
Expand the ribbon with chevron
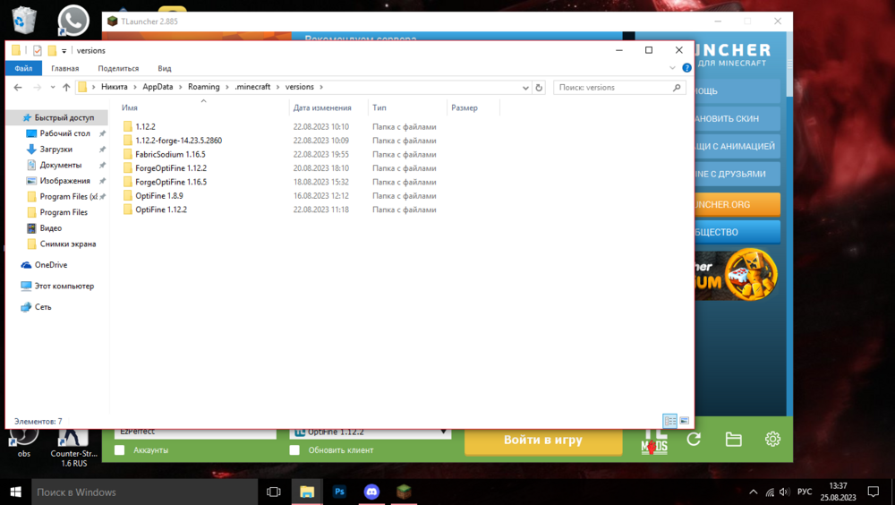[672, 68]
